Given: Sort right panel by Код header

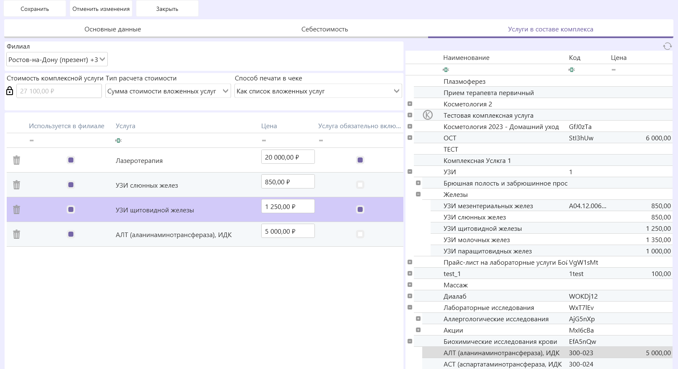Looking at the screenshot, I should click(x=574, y=58).
